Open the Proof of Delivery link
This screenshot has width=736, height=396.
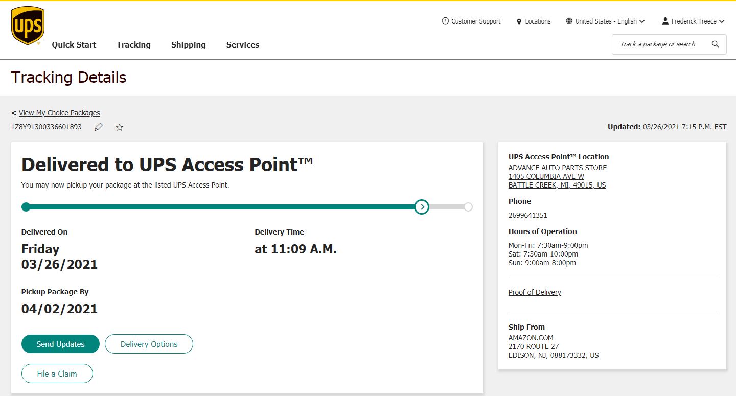pyautogui.click(x=535, y=292)
